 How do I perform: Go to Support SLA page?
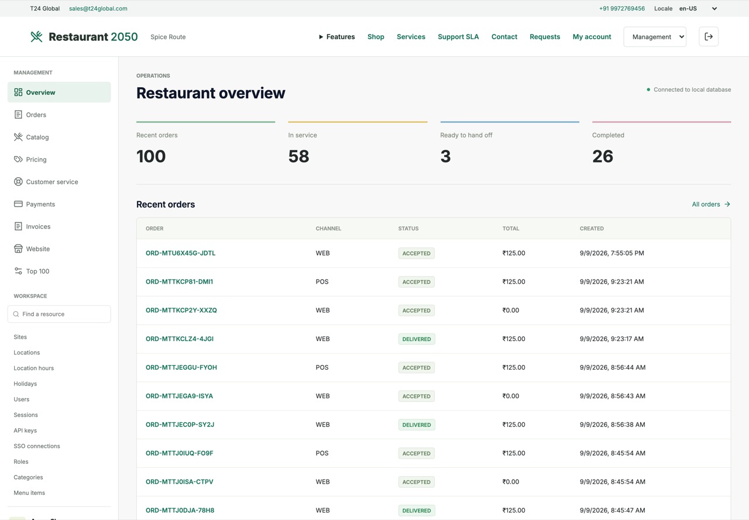click(x=458, y=37)
